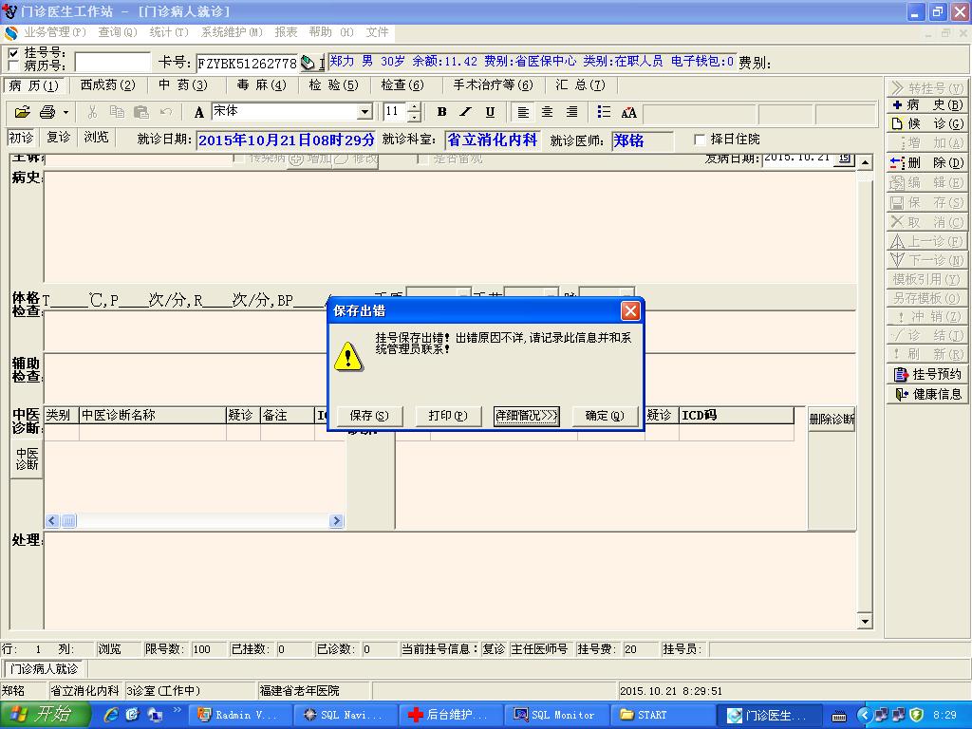Open 挂号预约 in sidebar
Viewport: 972px width, 729px height.
click(927, 374)
